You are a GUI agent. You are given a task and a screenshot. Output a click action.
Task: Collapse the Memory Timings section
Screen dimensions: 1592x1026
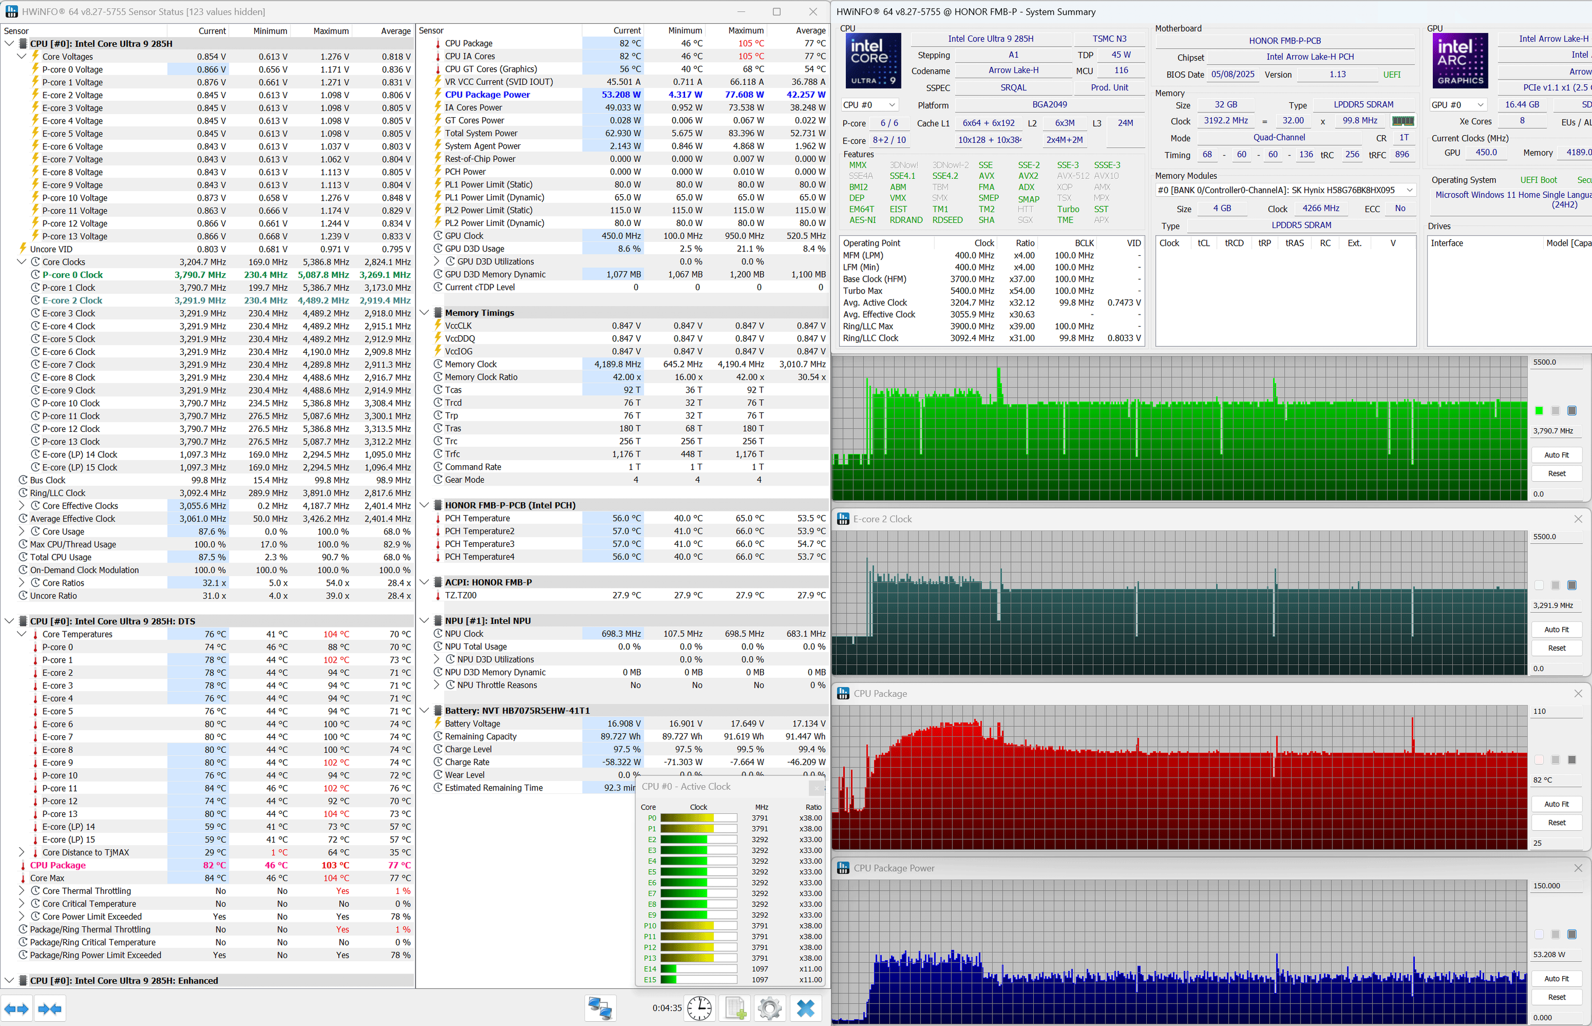(x=425, y=313)
